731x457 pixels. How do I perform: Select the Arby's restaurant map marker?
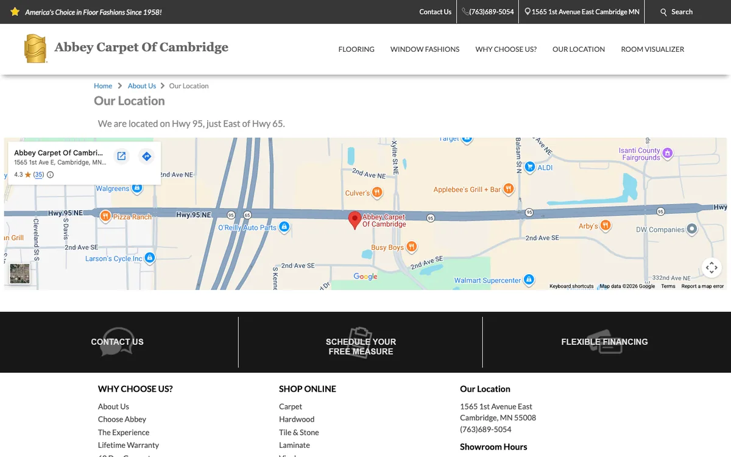pos(605,225)
